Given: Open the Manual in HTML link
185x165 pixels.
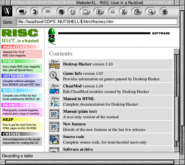Looking at the screenshot, I should (x=79, y=99).
